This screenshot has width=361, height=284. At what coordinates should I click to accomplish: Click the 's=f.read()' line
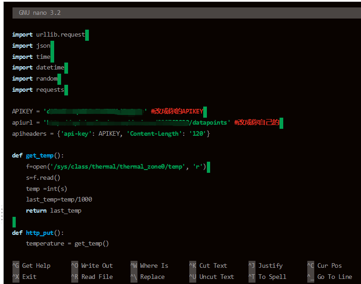43,178
